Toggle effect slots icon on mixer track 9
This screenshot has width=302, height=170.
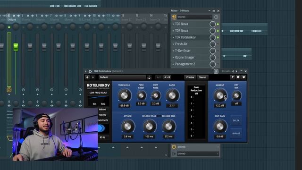(80, 90)
